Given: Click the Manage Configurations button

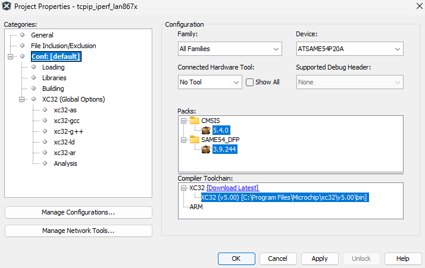Looking at the screenshot, I should point(78,212).
